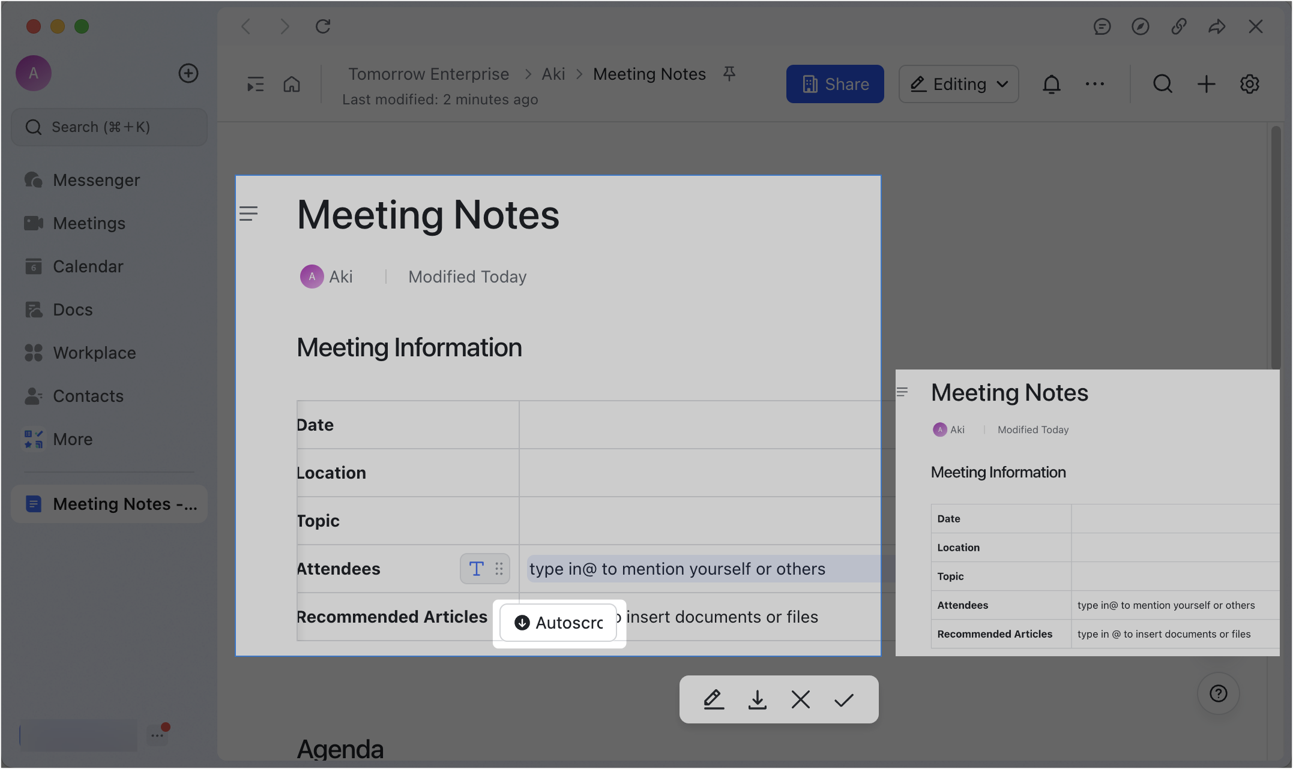Open the Editing mode dropdown
The image size is (1293, 769).
pyautogui.click(x=959, y=84)
